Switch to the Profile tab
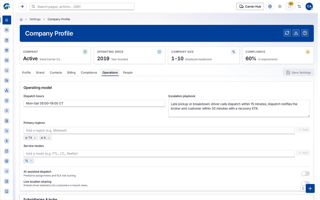 pyautogui.click(x=26, y=72)
